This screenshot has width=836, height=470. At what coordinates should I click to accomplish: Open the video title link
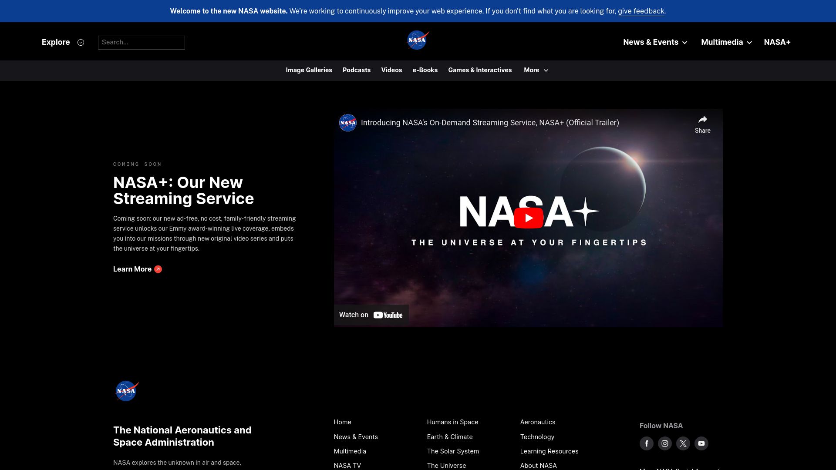click(490, 123)
